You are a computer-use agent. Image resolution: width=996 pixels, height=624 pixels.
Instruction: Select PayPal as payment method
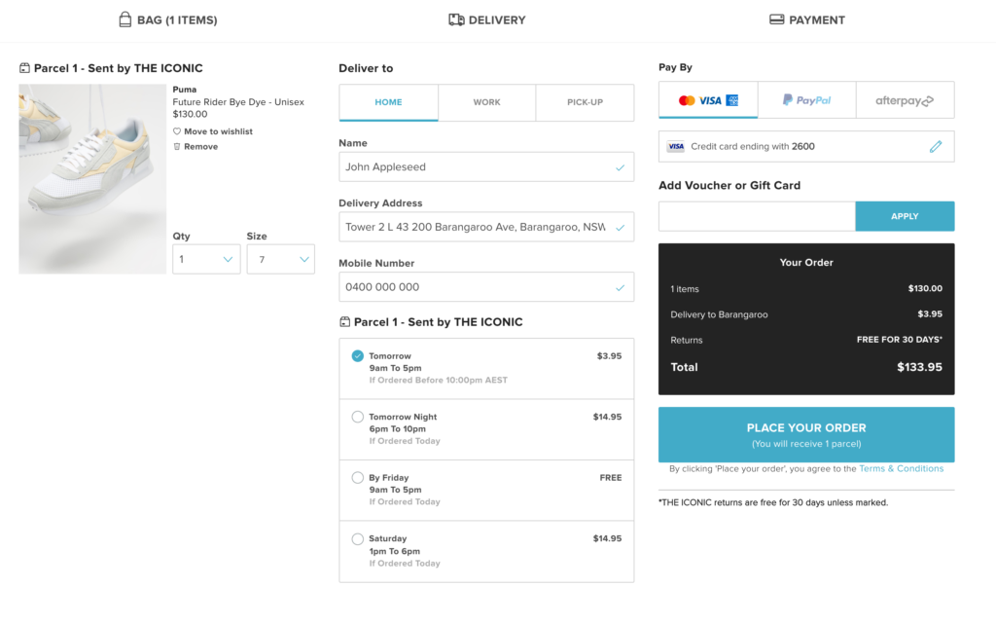806,99
